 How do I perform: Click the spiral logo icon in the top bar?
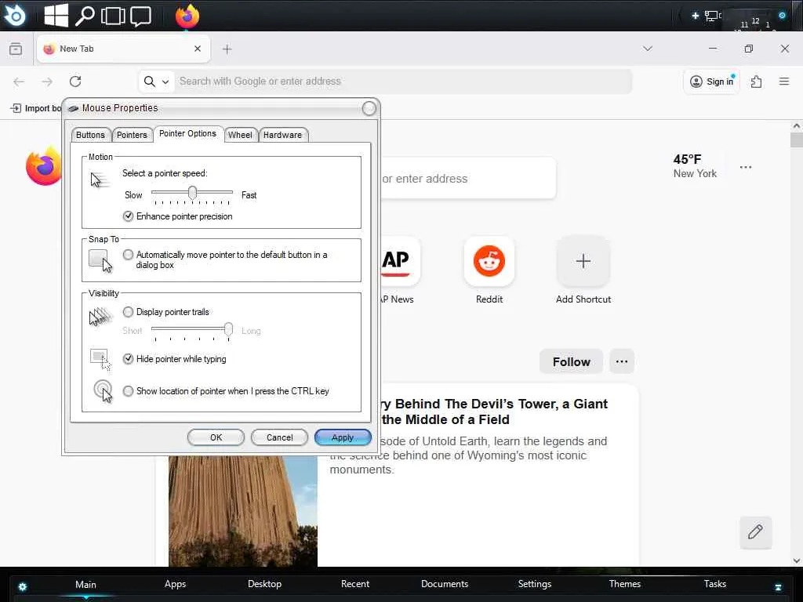[x=15, y=15]
